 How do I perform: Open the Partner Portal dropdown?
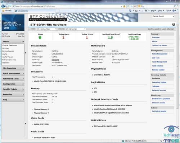click(x=163, y=16)
